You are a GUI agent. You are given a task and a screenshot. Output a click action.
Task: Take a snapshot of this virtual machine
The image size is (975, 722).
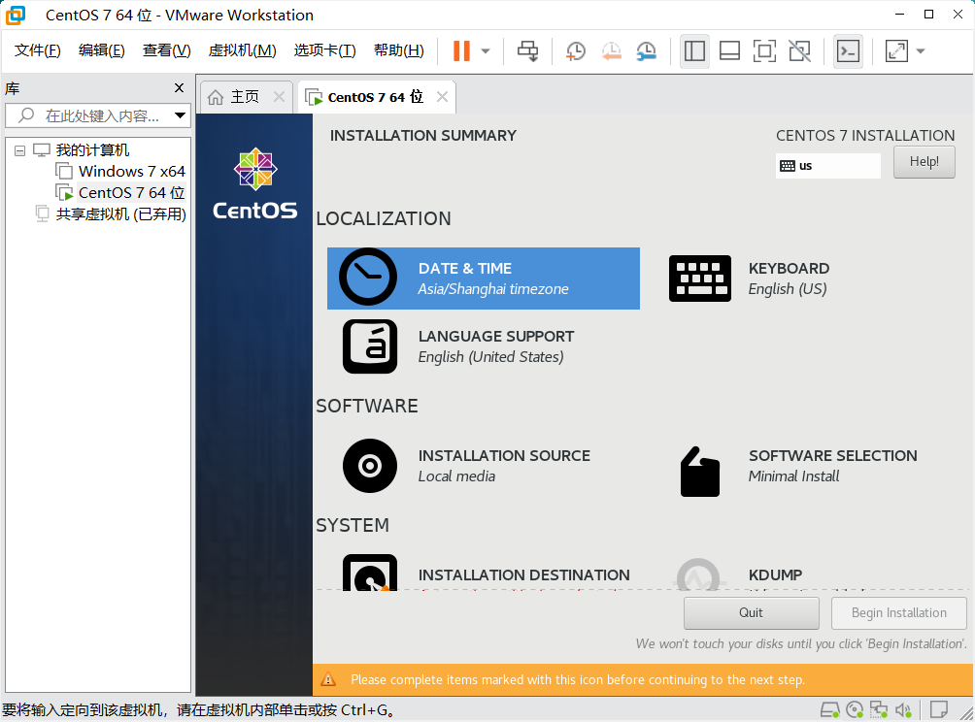(x=576, y=51)
